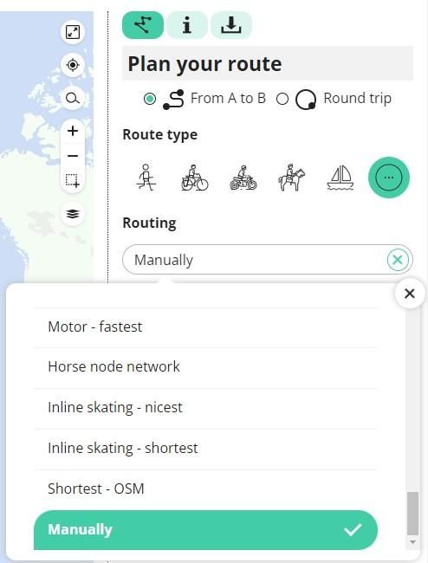
Task: Select the walking route type
Action: click(x=146, y=178)
